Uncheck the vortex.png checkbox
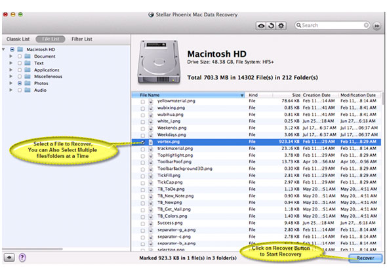 pyautogui.click(x=142, y=142)
